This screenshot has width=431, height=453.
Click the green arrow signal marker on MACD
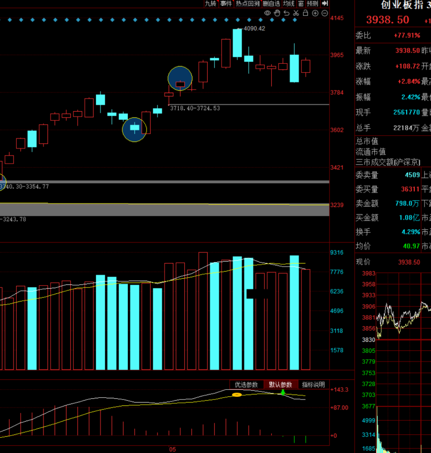click(x=283, y=392)
